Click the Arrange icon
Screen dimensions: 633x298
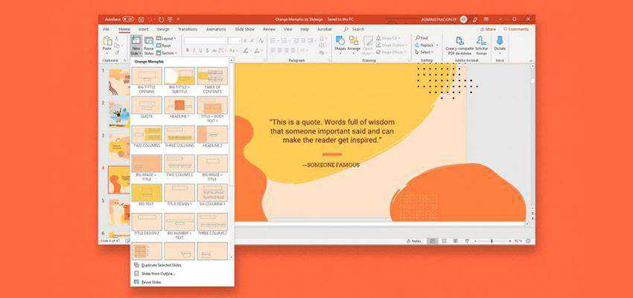(x=354, y=43)
